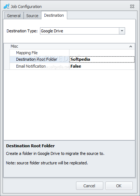
Task: Edit the Softpedia root folder value
Action: pos(102,59)
